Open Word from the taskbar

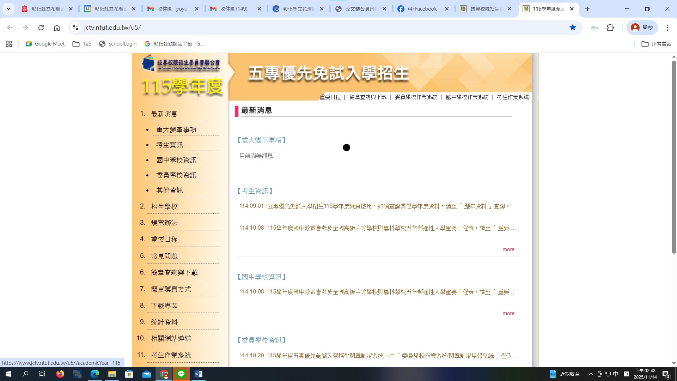199,374
